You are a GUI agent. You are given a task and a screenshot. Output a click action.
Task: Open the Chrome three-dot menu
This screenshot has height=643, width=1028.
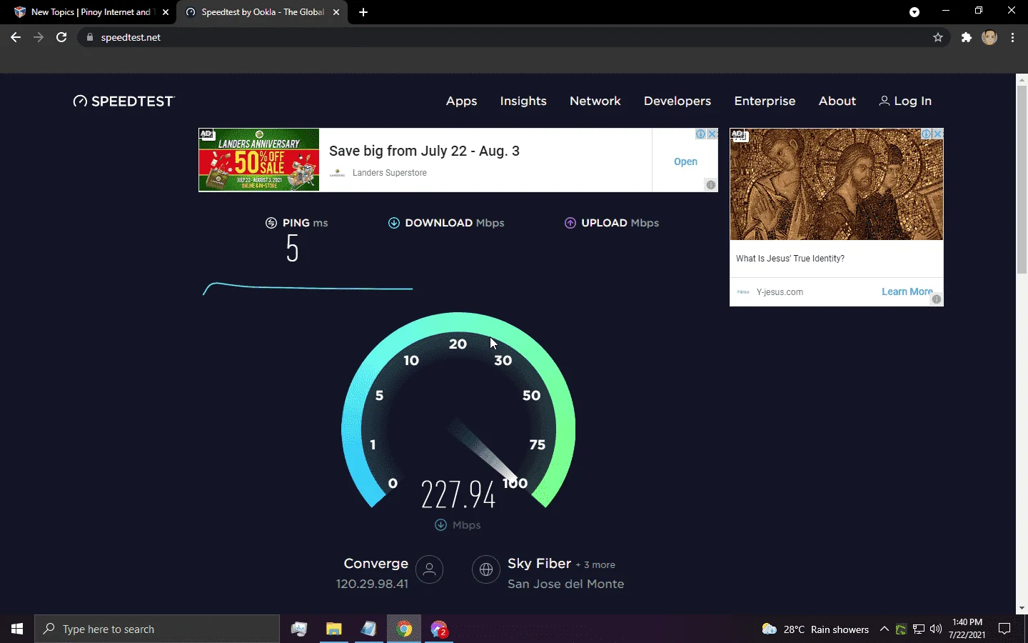pyautogui.click(x=1013, y=37)
